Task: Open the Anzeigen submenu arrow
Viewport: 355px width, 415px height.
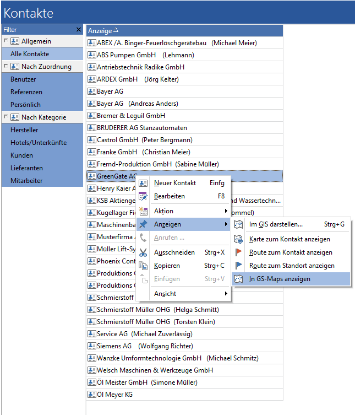Action: pyautogui.click(x=226, y=224)
